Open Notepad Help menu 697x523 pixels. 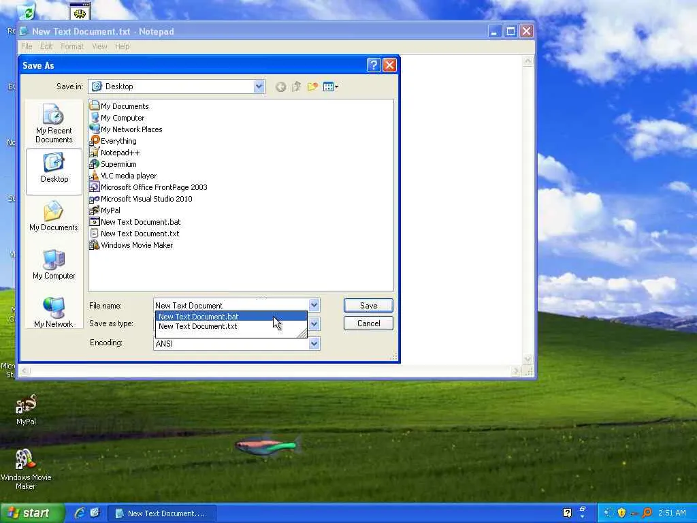pyautogui.click(x=123, y=46)
